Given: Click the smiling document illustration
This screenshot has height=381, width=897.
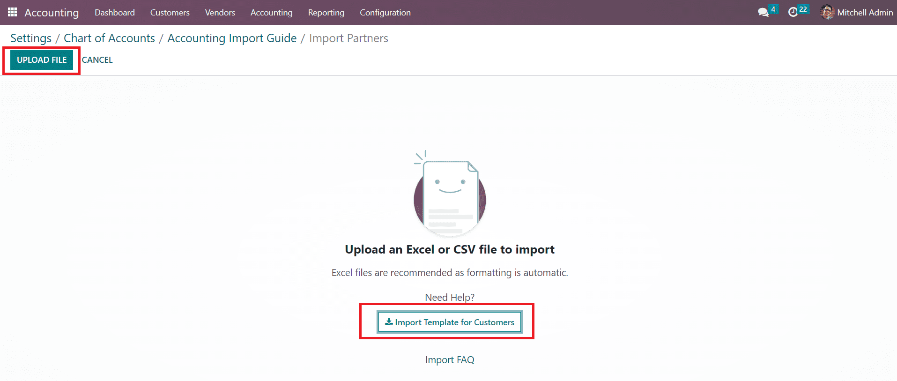Looking at the screenshot, I should [x=450, y=194].
